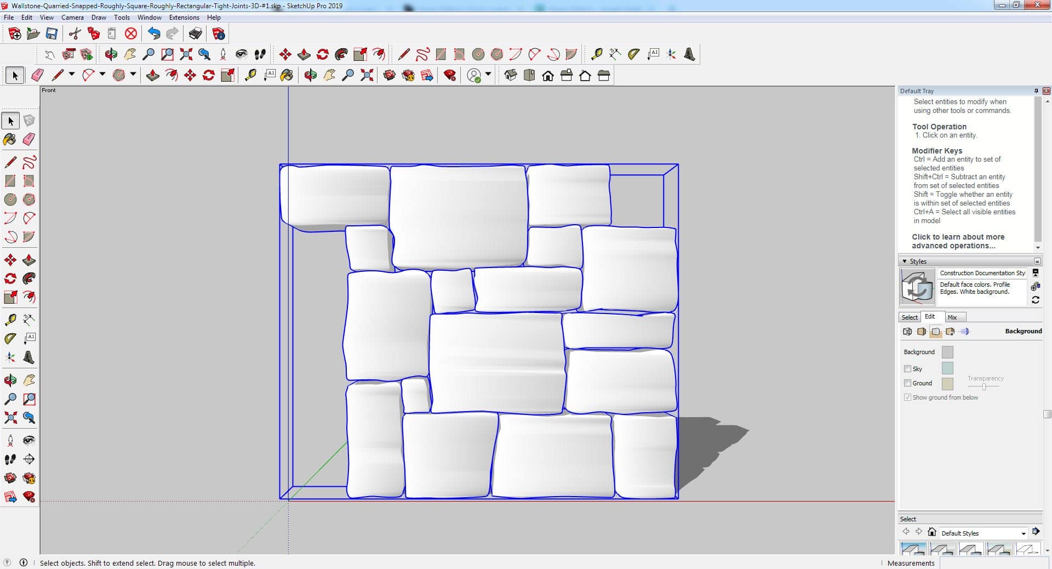Select the Push/Pull tool in left toolbar
1052x569 pixels.
pyautogui.click(x=29, y=260)
